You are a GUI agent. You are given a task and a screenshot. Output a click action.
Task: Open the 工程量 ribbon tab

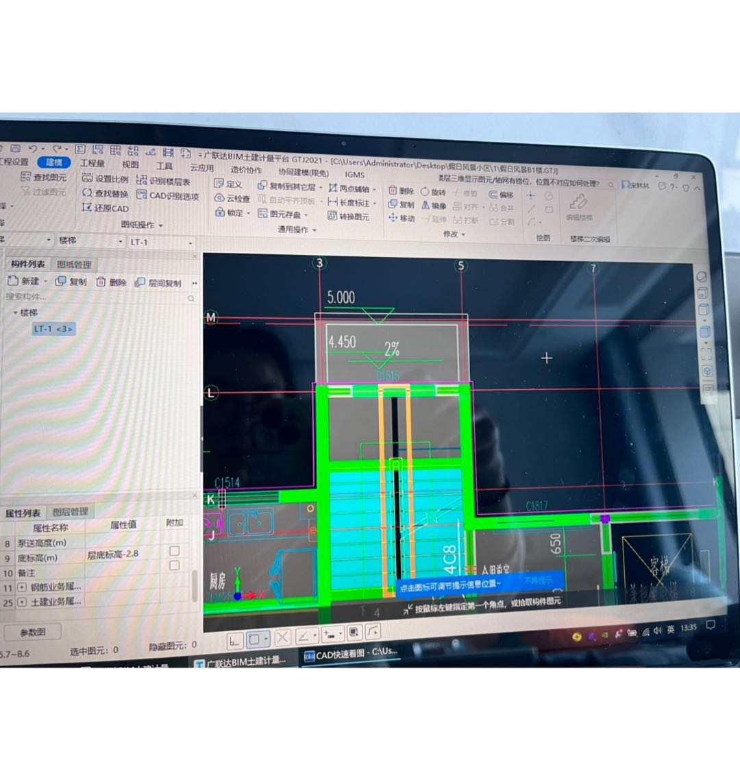[x=92, y=162]
